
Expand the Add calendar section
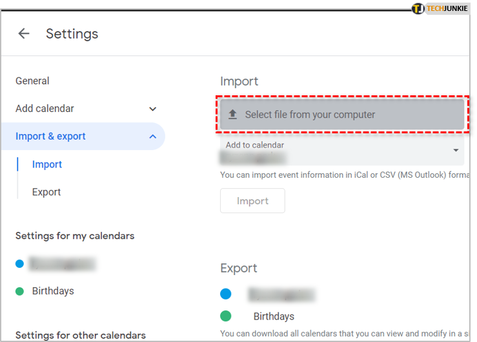153,109
